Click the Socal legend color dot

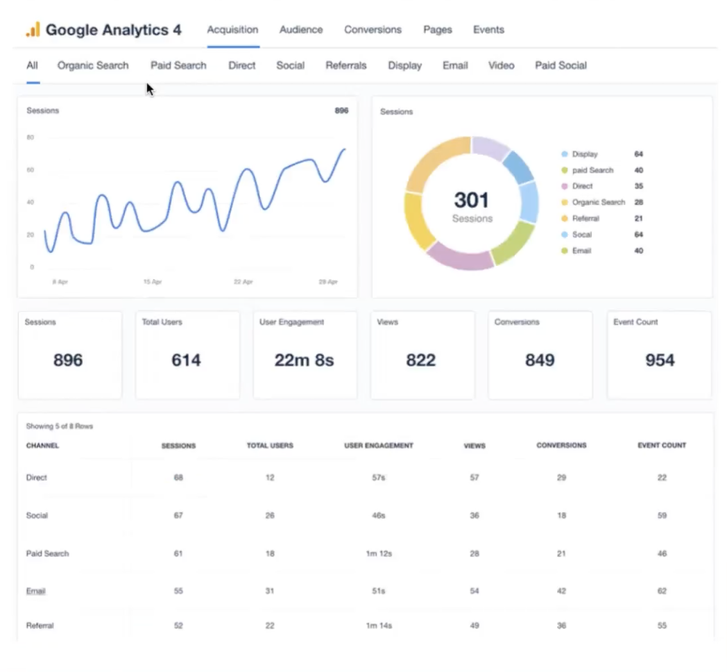tap(564, 235)
